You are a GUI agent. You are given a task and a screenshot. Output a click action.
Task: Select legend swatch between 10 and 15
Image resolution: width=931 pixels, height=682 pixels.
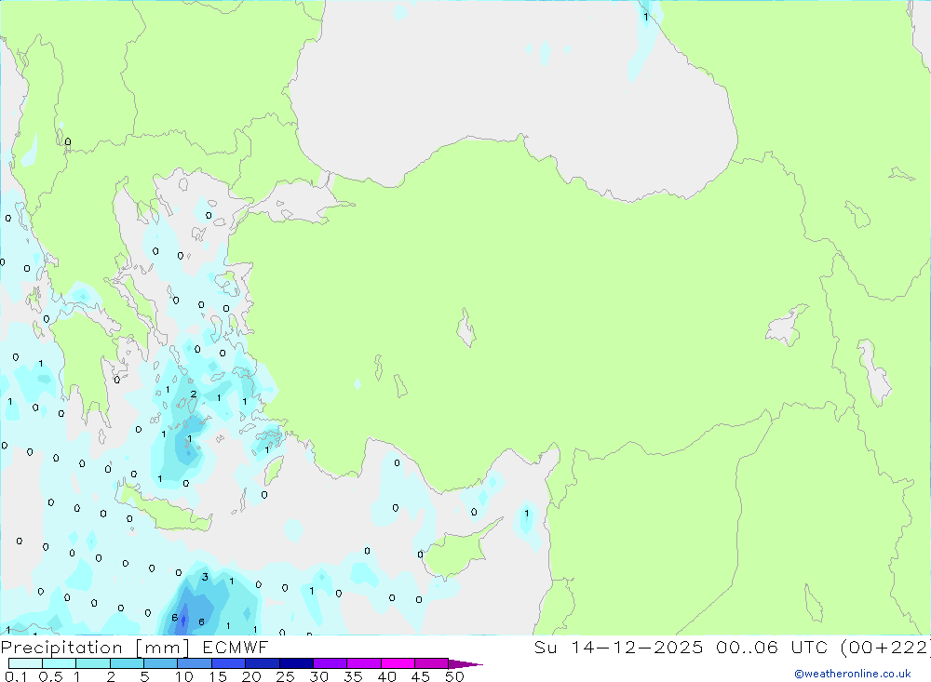point(195,663)
